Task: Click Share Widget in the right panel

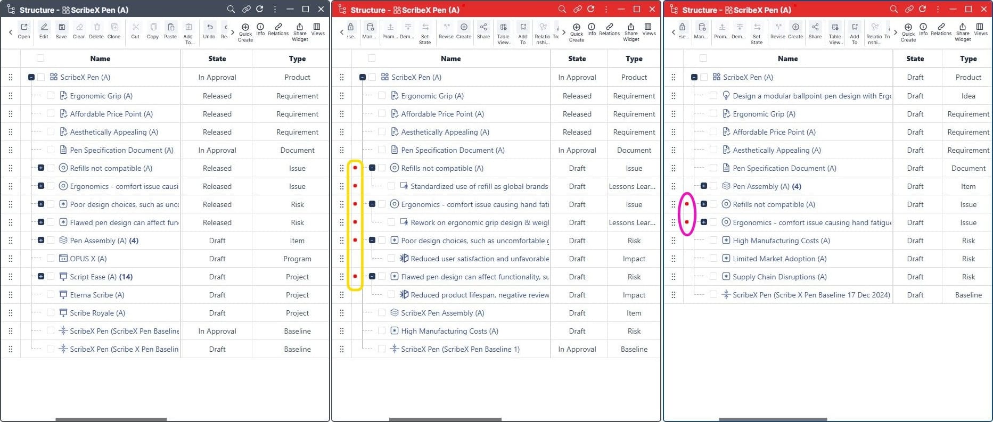Action: coord(963,32)
